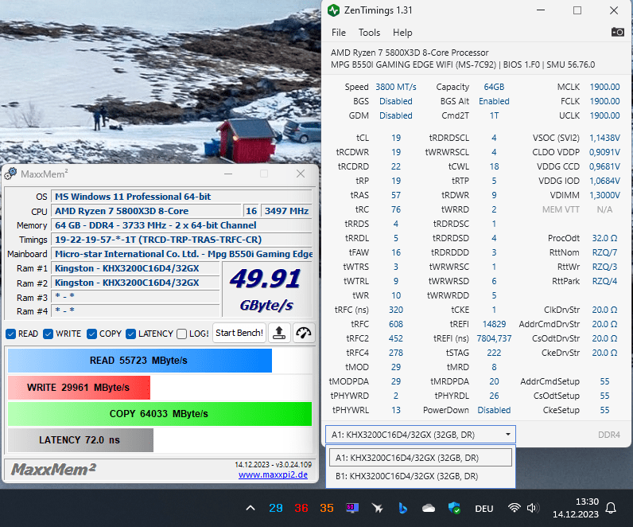Show hidden tray icons chevron
The image size is (633, 527).
pos(250,508)
